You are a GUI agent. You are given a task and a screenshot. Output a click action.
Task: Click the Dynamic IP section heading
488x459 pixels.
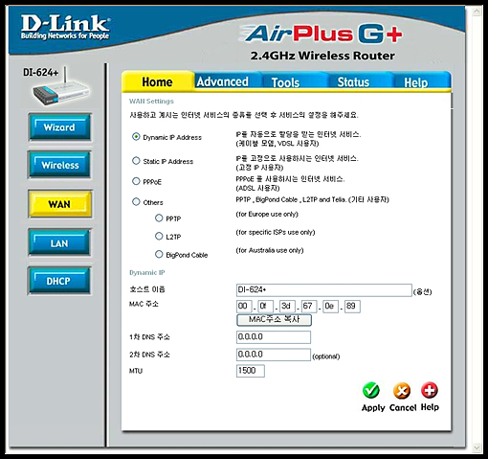147,272
